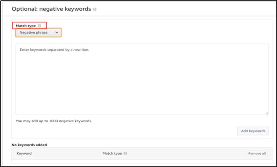
Task: Click the 'Negative phrase' text in the selector
Action: click(33, 33)
